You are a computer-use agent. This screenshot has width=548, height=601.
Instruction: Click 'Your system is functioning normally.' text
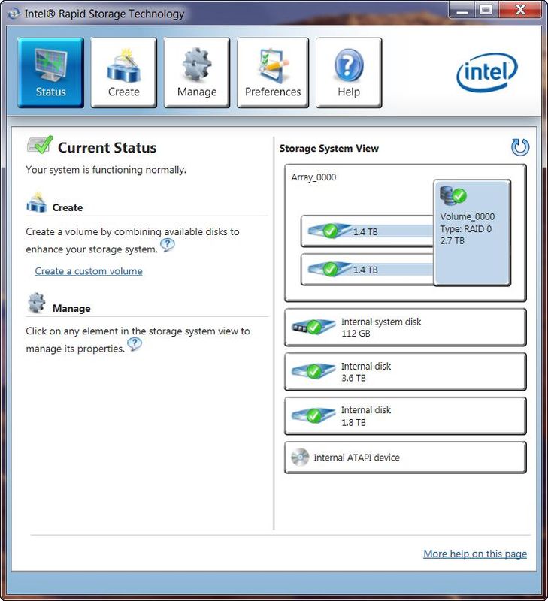tap(106, 170)
